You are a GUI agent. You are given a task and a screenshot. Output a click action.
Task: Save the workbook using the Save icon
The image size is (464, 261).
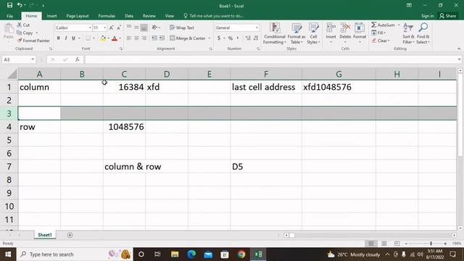(x=9, y=5)
